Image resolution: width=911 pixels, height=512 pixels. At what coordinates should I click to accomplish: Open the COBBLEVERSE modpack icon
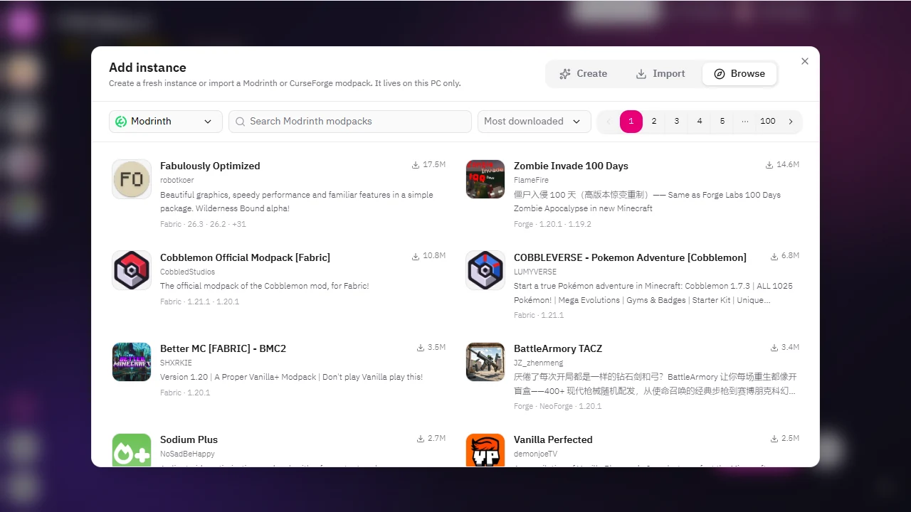(485, 270)
